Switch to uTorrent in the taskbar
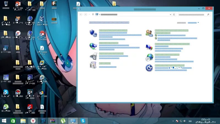The height and width of the screenshot is (124, 220). point(63,121)
